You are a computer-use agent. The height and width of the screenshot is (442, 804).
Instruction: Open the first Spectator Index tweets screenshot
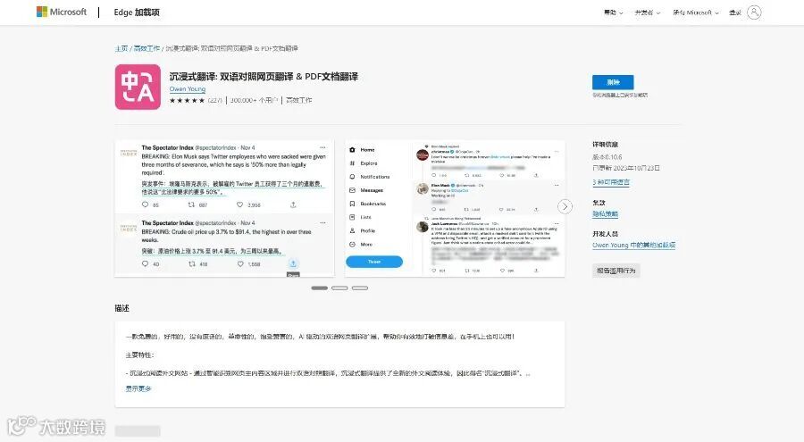tap(224, 208)
